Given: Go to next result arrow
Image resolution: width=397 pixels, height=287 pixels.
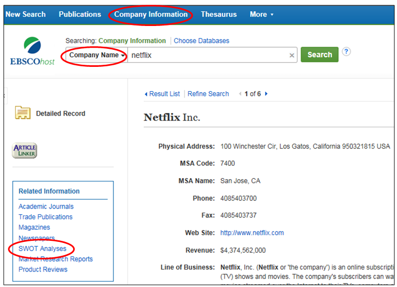Looking at the screenshot, I should [266, 94].
